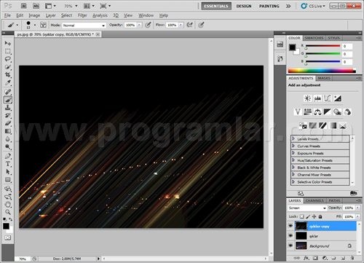Select the Eraser tool
The height and width of the screenshot is (263, 364).
coord(8,123)
